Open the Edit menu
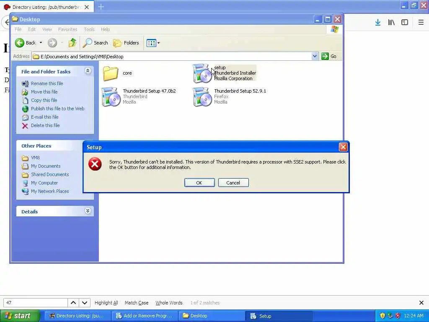 [32, 29]
